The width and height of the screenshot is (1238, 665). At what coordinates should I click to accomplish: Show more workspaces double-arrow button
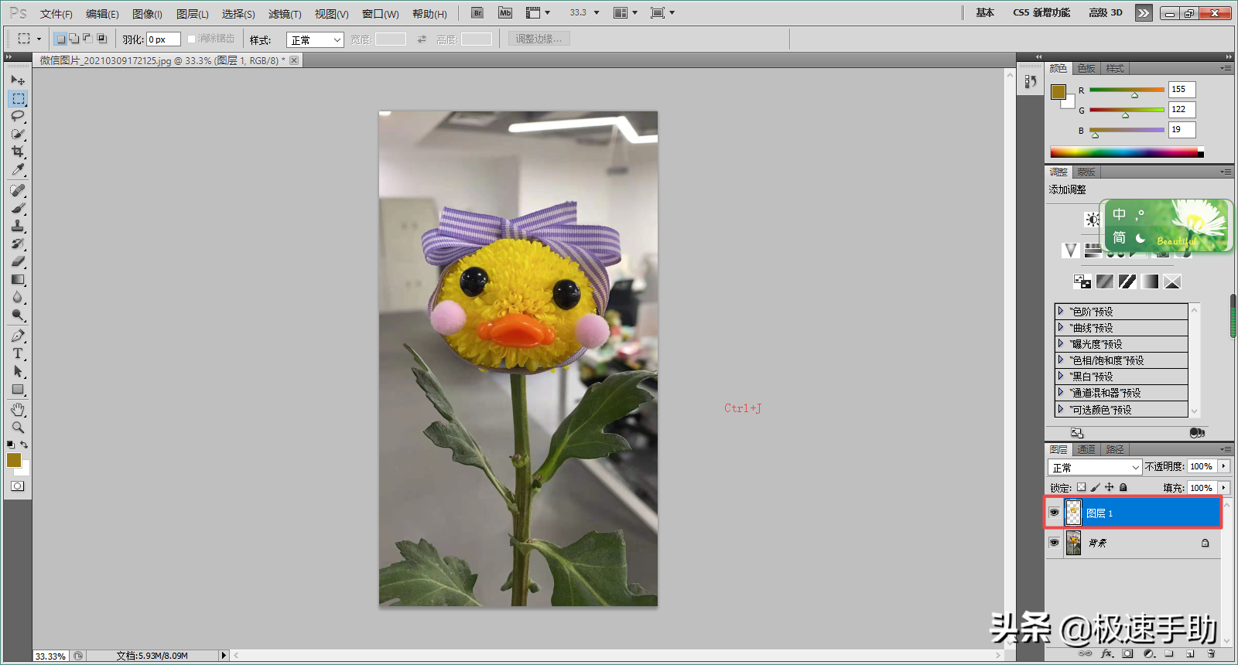1144,12
